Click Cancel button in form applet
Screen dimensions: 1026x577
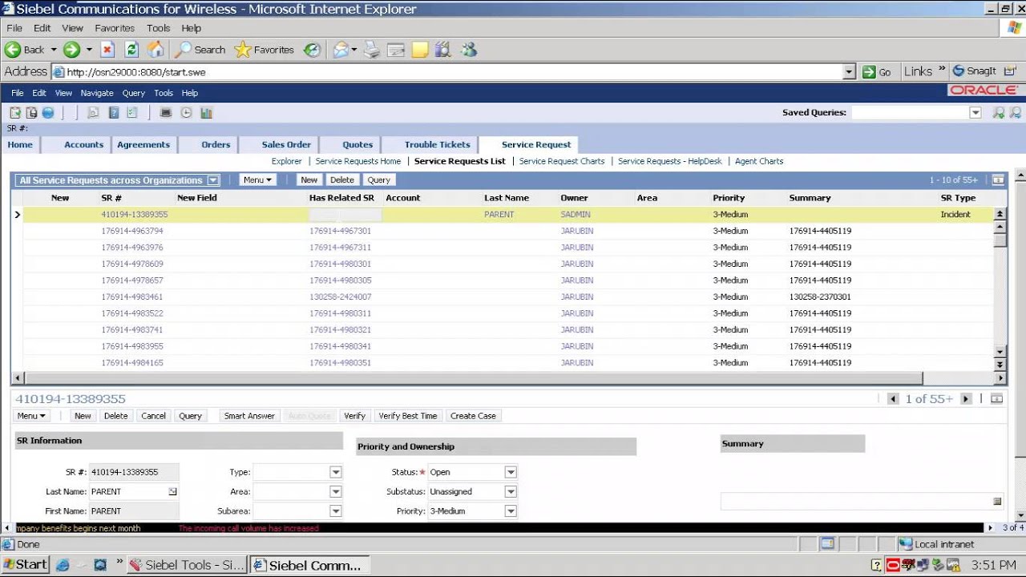pyautogui.click(x=153, y=416)
